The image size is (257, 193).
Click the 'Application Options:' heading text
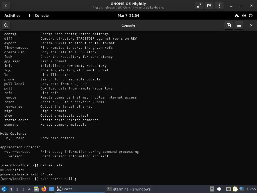[x=20, y=147]
